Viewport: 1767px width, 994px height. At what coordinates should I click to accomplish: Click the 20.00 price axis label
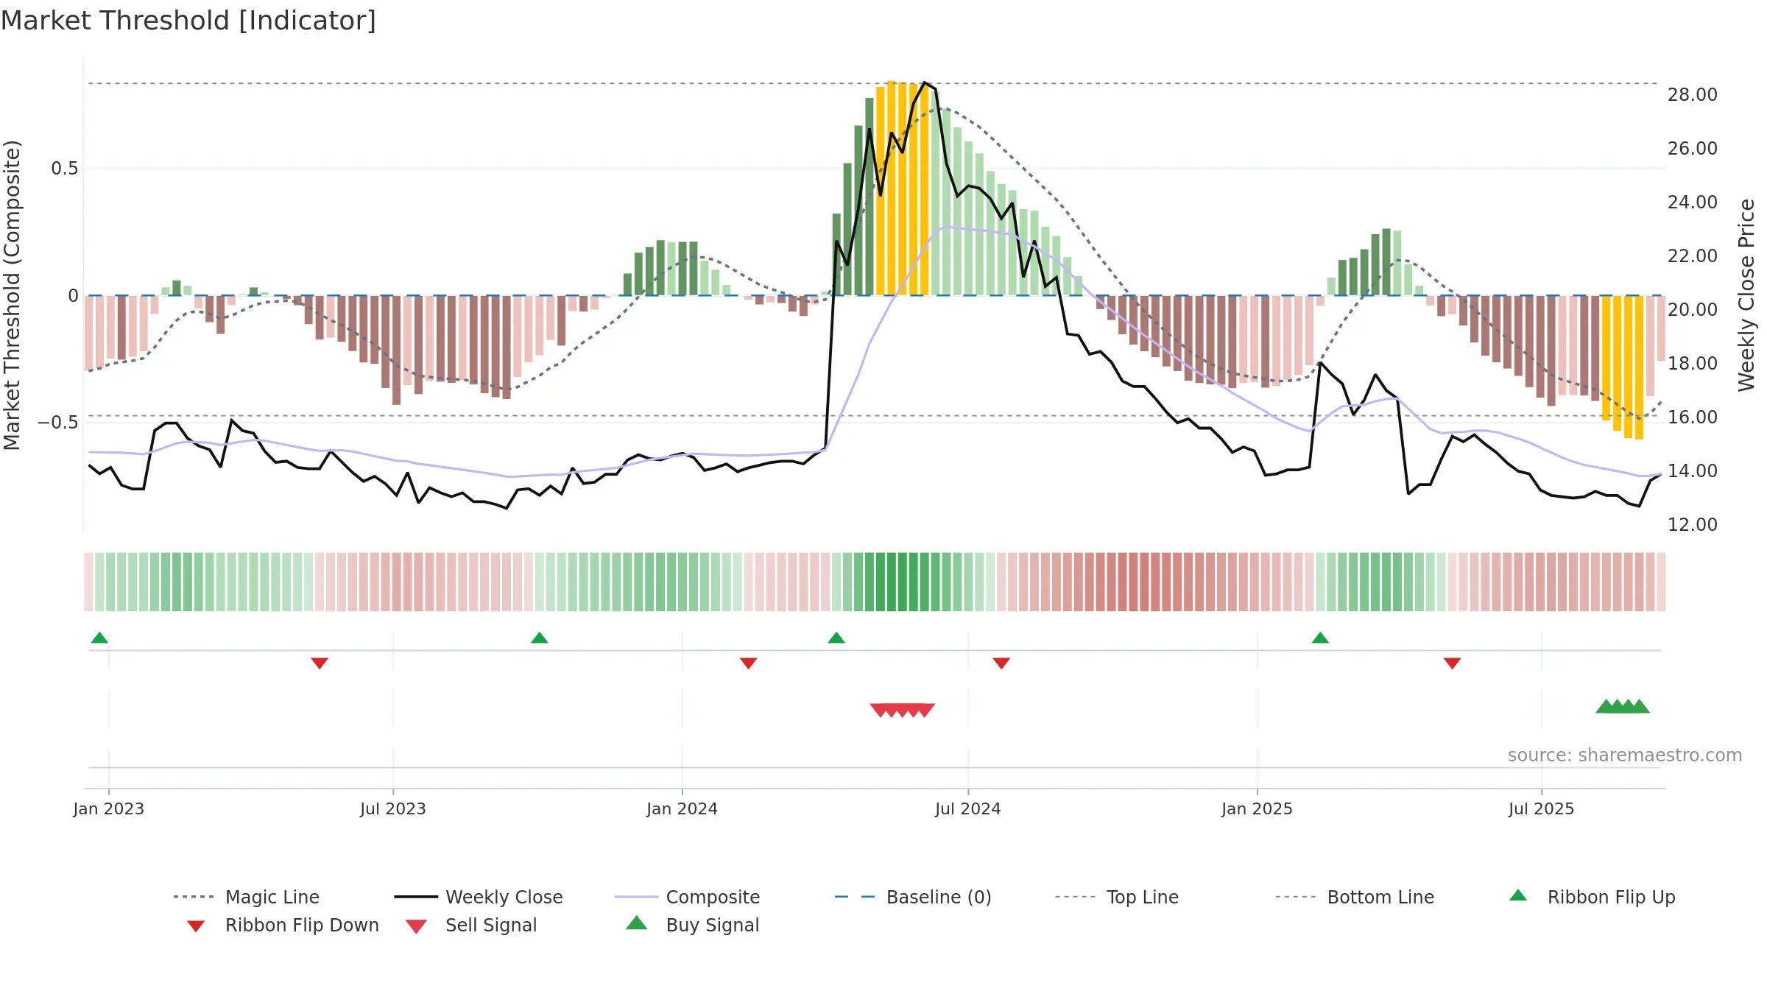tap(1693, 309)
